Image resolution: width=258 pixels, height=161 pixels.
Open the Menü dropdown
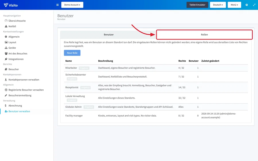coord(234,5)
